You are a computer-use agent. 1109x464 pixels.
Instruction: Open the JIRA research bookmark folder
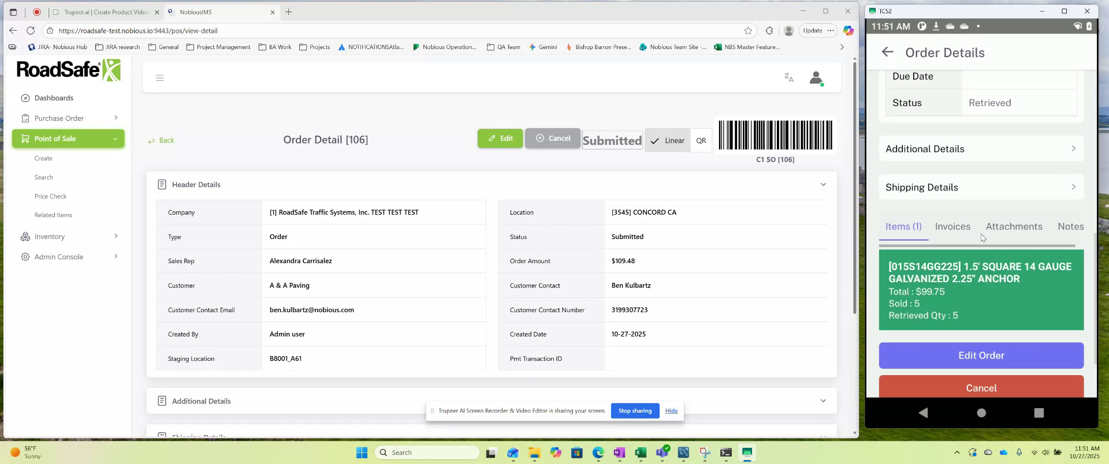(x=117, y=47)
